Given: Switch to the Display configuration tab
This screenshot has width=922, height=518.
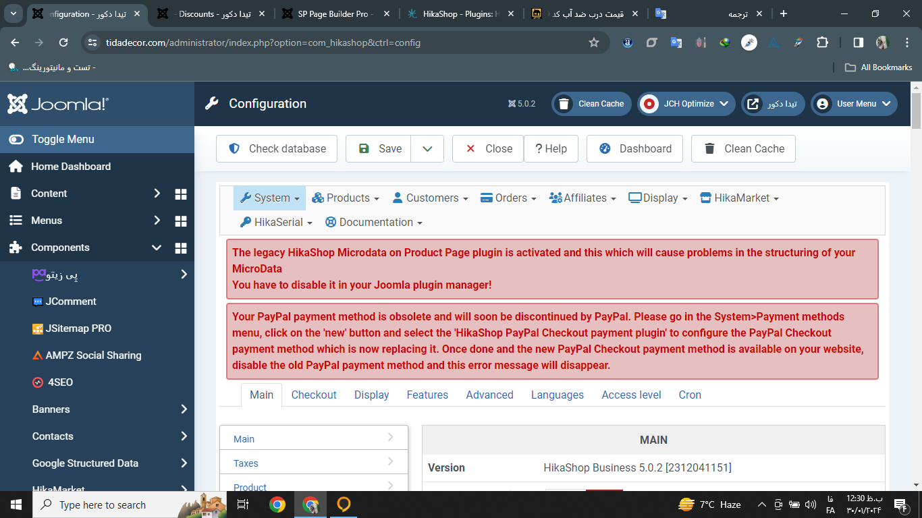Looking at the screenshot, I should pyautogui.click(x=372, y=395).
